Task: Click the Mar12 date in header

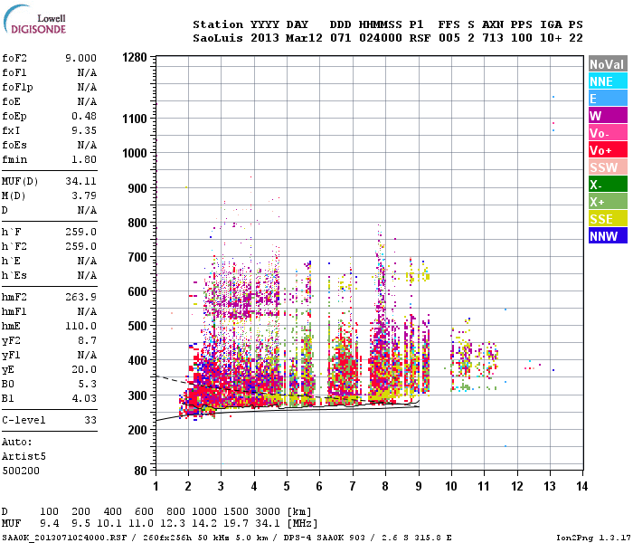Action: click(x=304, y=38)
